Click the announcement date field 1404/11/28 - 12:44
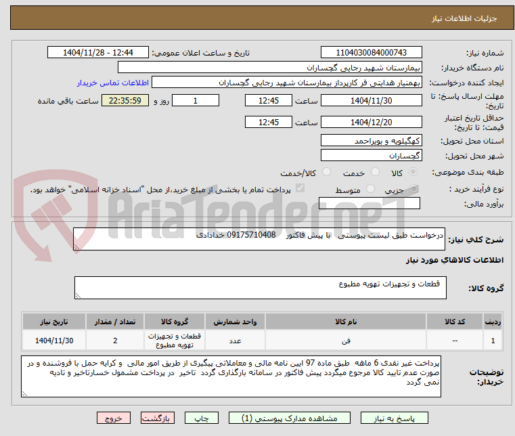 [98, 53]
